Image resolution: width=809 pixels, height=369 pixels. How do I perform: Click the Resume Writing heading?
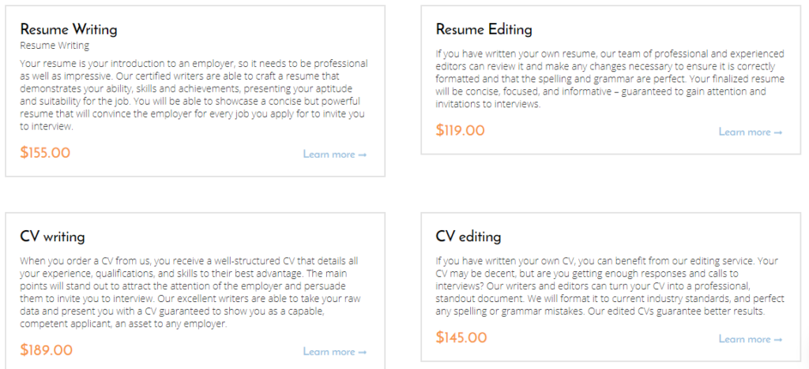(x=69, y=29)
